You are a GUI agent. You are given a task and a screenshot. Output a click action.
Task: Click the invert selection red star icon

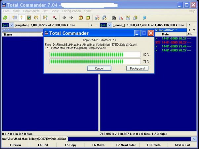pyautogui.click(x=55, y=18)
